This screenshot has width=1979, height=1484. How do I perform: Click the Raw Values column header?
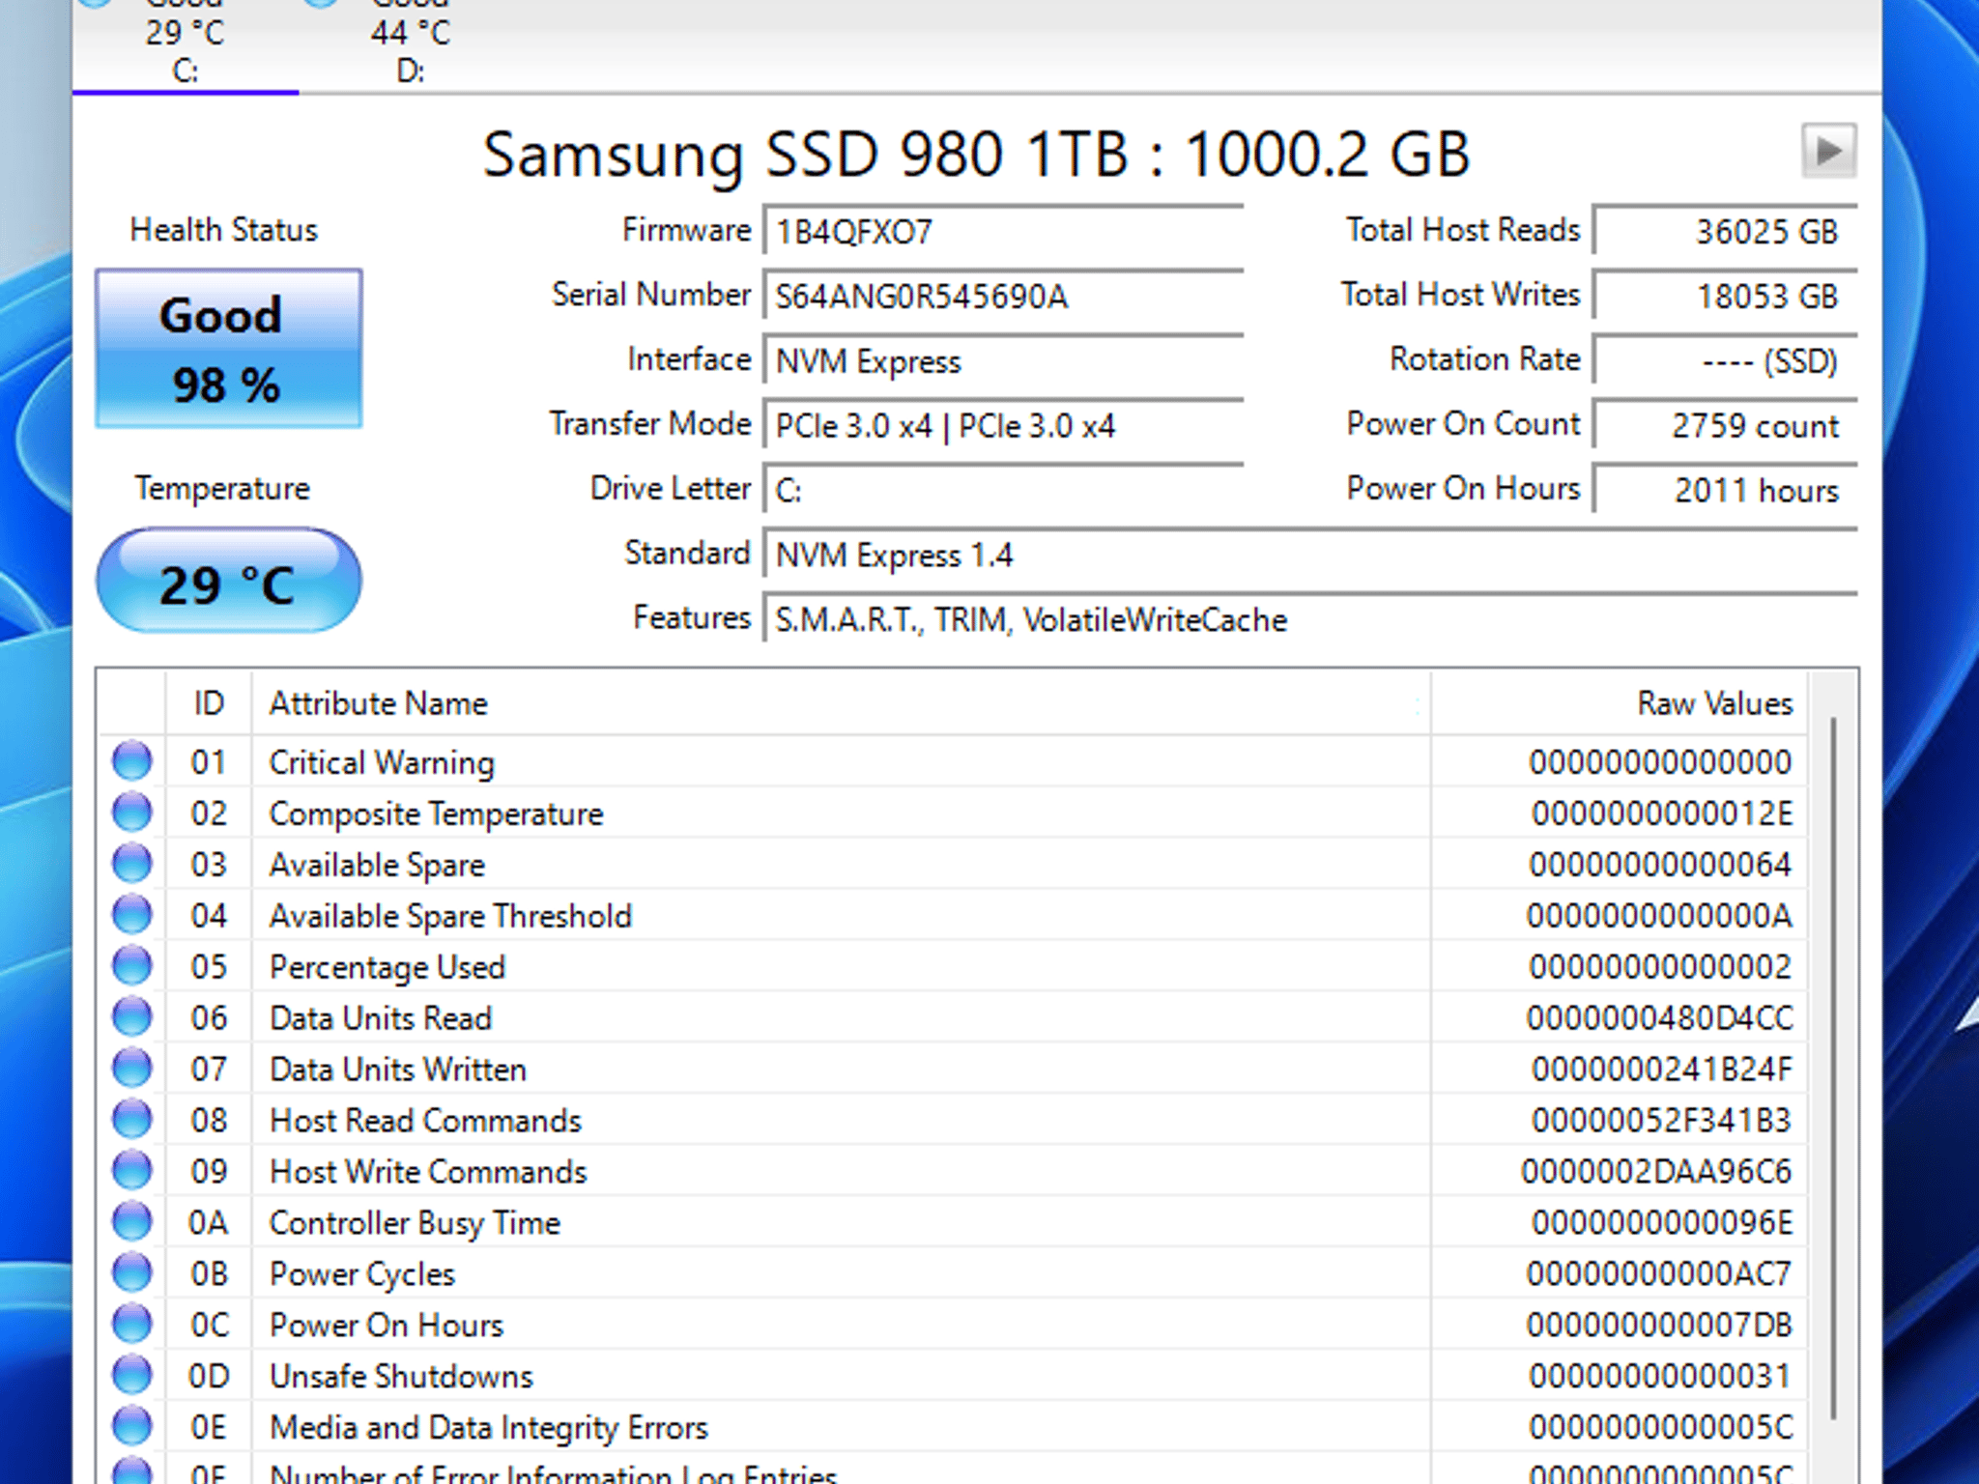click(1619, 702)
